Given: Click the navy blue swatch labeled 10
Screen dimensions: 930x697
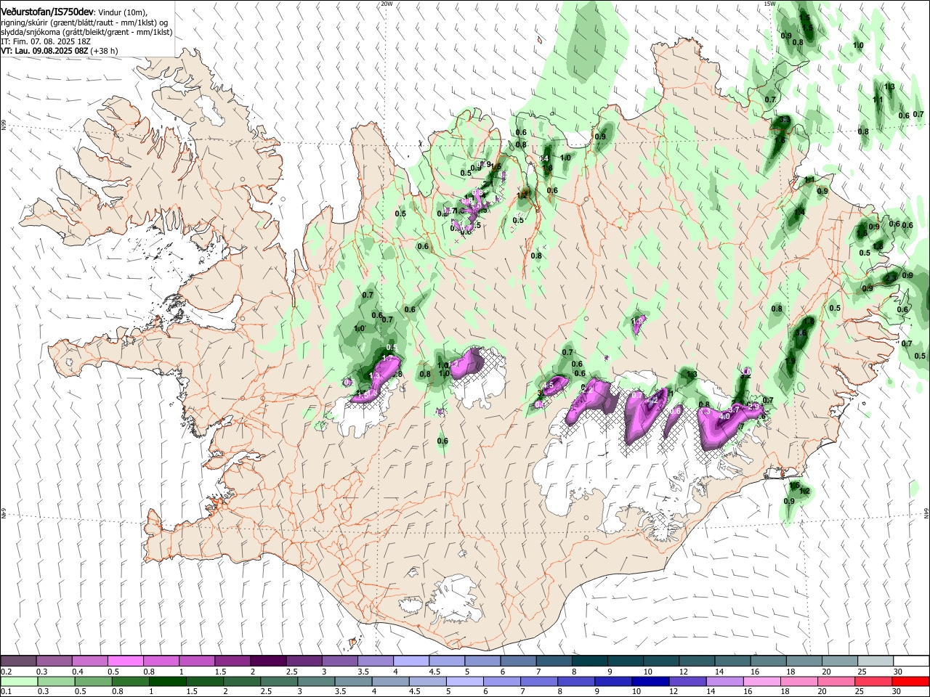Looking at the screenshot, I should (650, 681).
